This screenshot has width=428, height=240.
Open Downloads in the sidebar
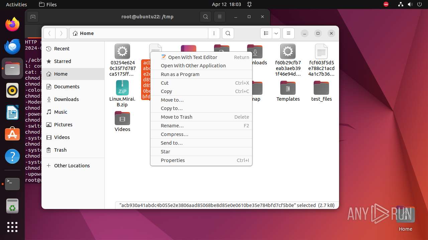click(73, 99)
